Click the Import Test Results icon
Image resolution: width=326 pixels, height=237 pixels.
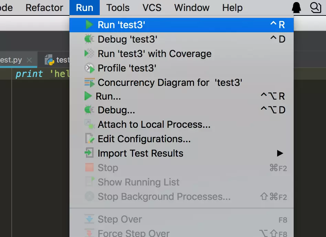pyautogui.click(x=89, y=153)
